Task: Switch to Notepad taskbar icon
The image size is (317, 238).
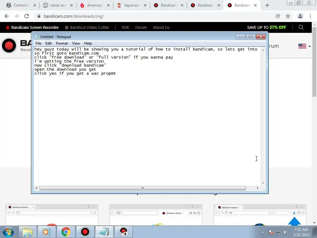Action: [x=104, y=232]
